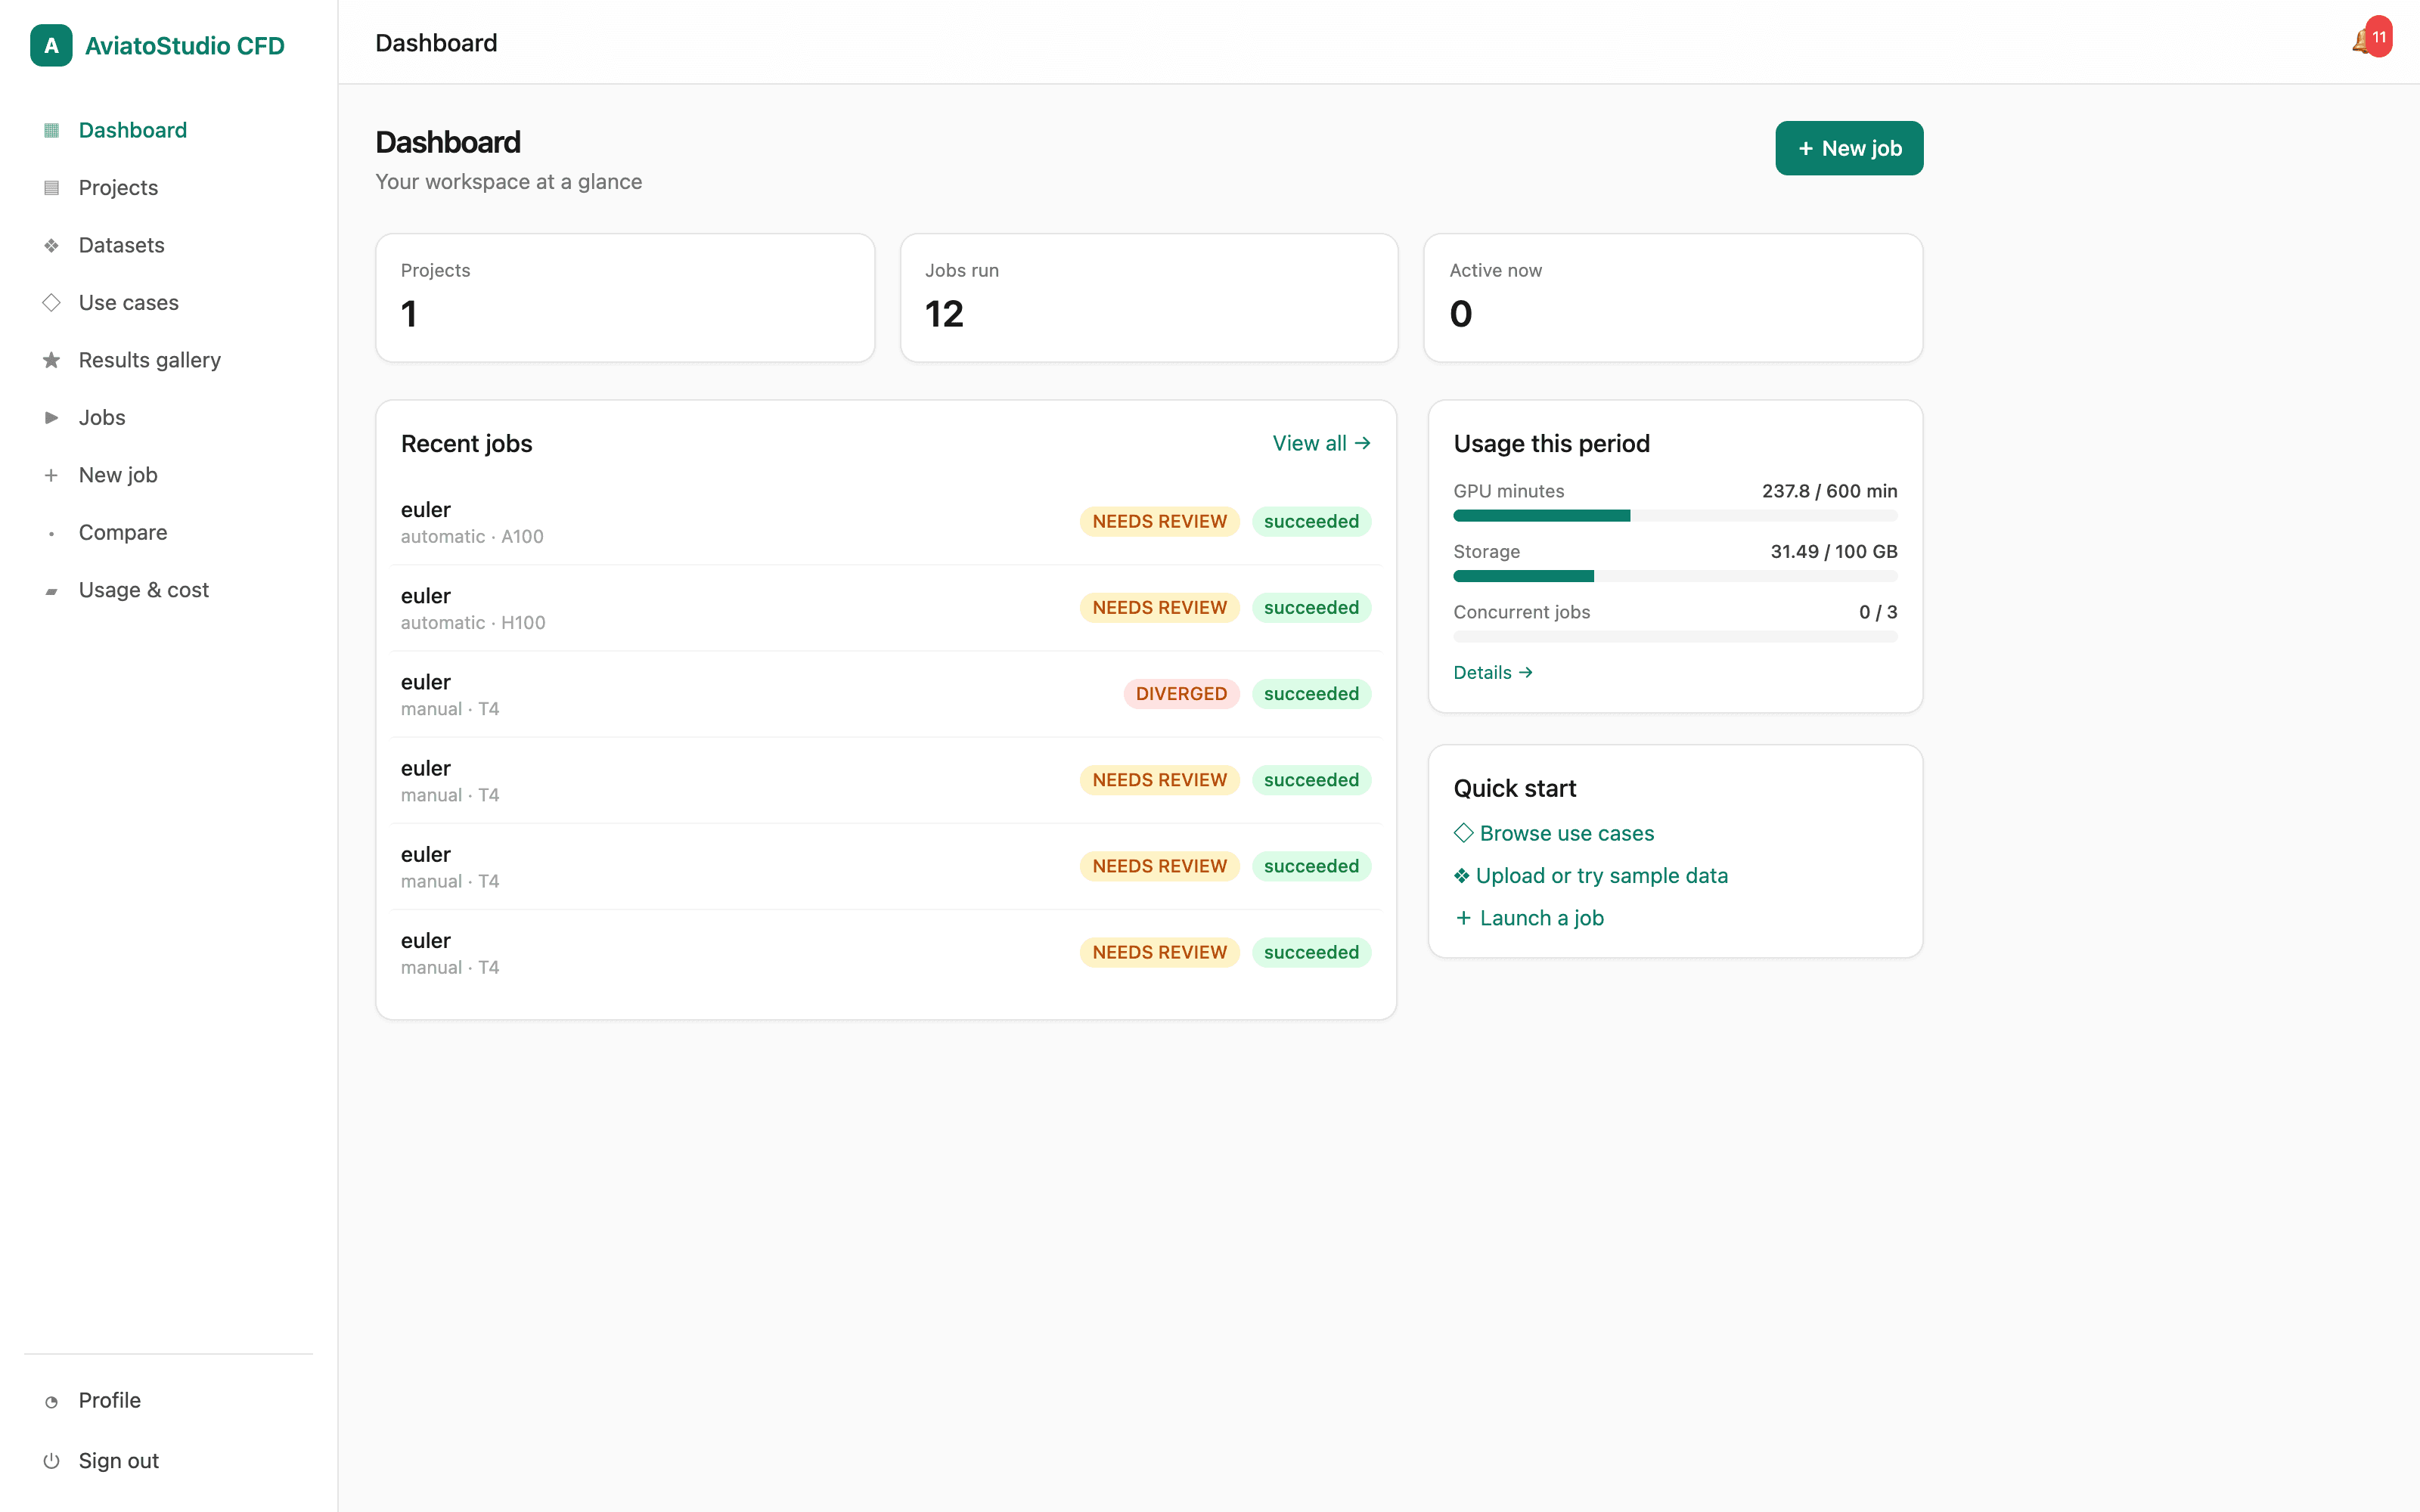Image resolution: width=2420 pixels, height=1512 pixels.
Task: Click the Storage usage progress bar
Action: coord(1675,576)
